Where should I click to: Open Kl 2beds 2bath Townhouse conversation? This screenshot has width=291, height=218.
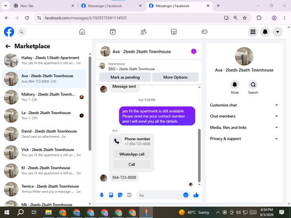(x=44, y=170)
